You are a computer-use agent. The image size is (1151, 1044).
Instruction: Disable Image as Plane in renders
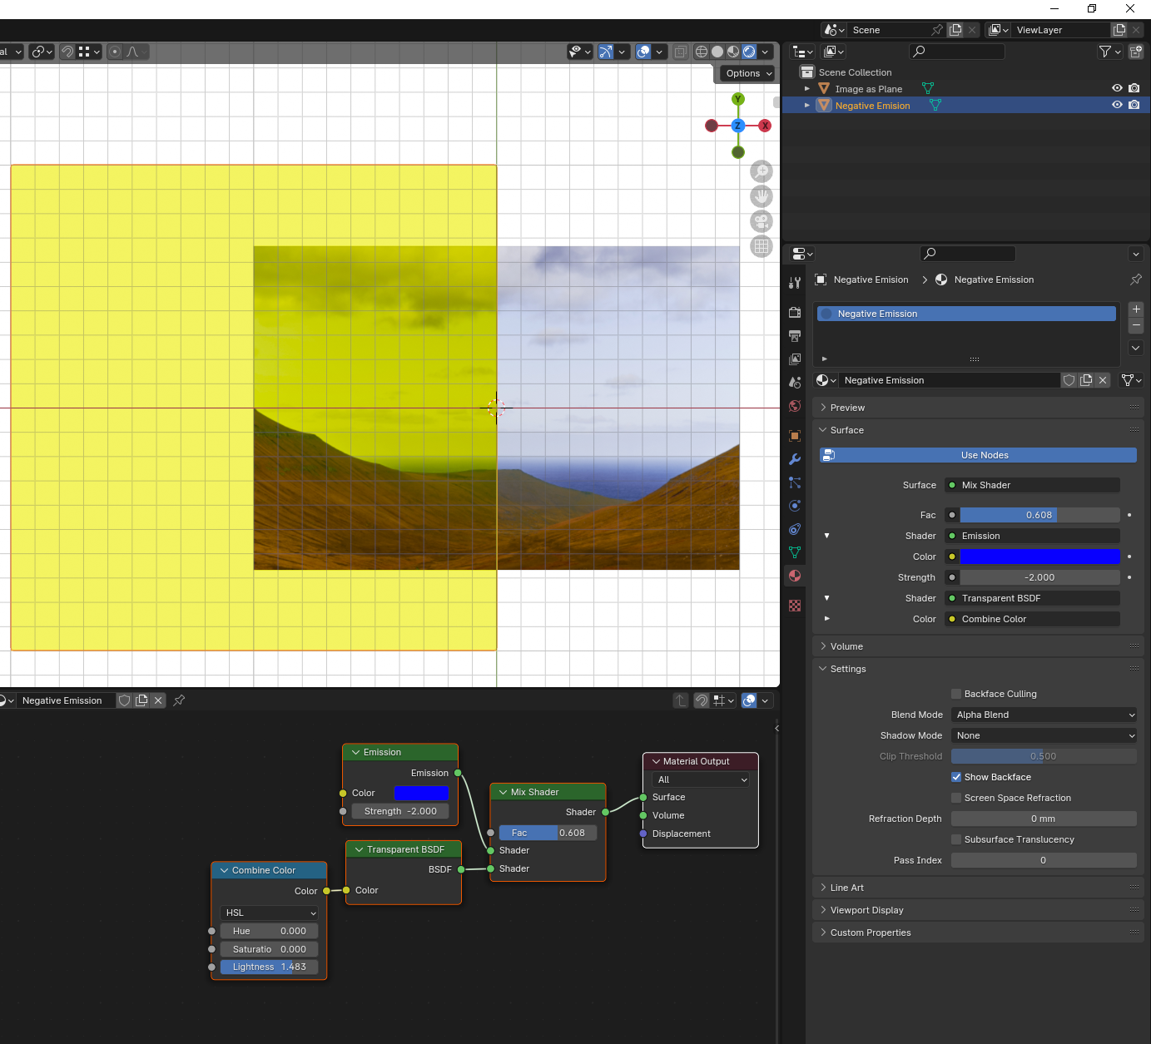point(1134,88)
